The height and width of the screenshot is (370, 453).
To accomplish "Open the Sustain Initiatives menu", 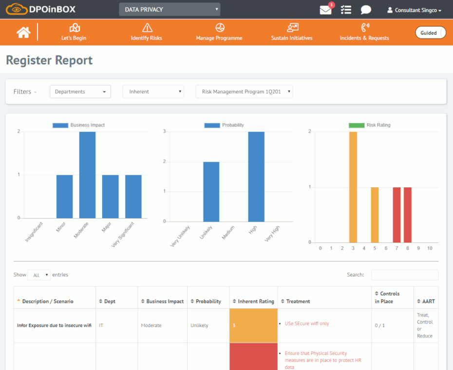I will (x=292, y=32).
